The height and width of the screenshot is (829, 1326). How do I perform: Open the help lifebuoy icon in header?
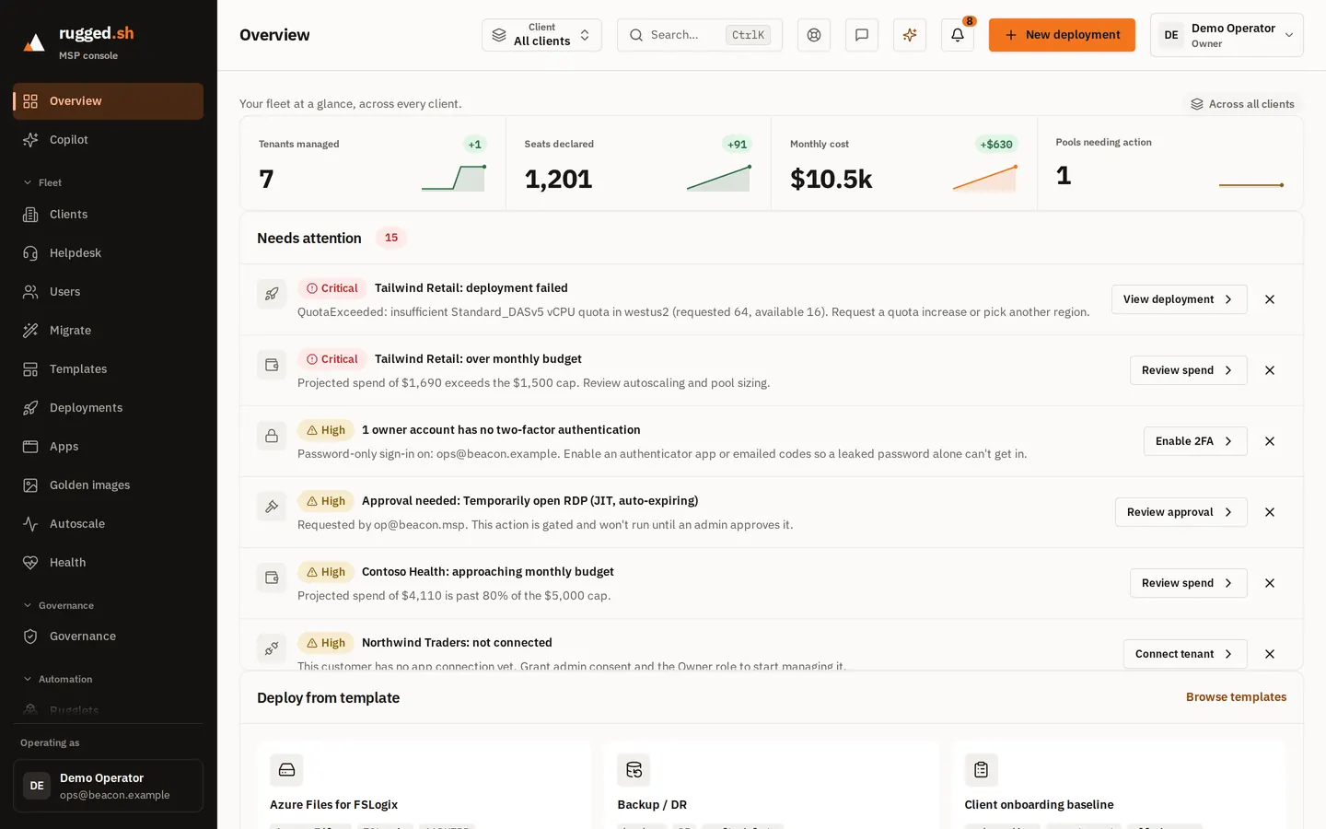click(x=814, y=35)
